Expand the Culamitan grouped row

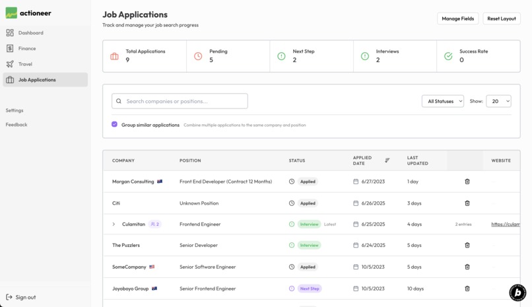click(x=114, y=224)
